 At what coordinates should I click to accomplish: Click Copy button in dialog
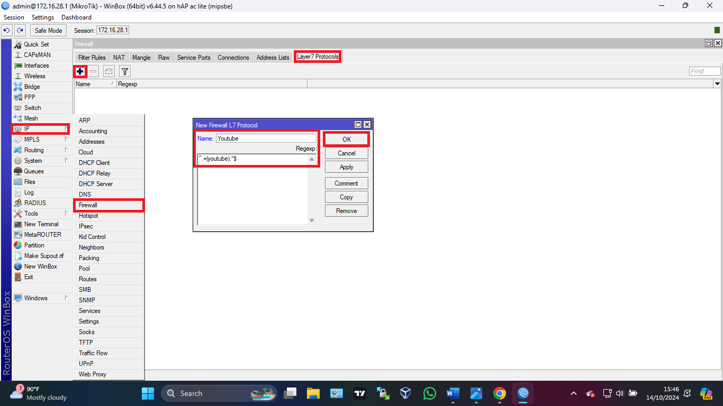[347, 197]
